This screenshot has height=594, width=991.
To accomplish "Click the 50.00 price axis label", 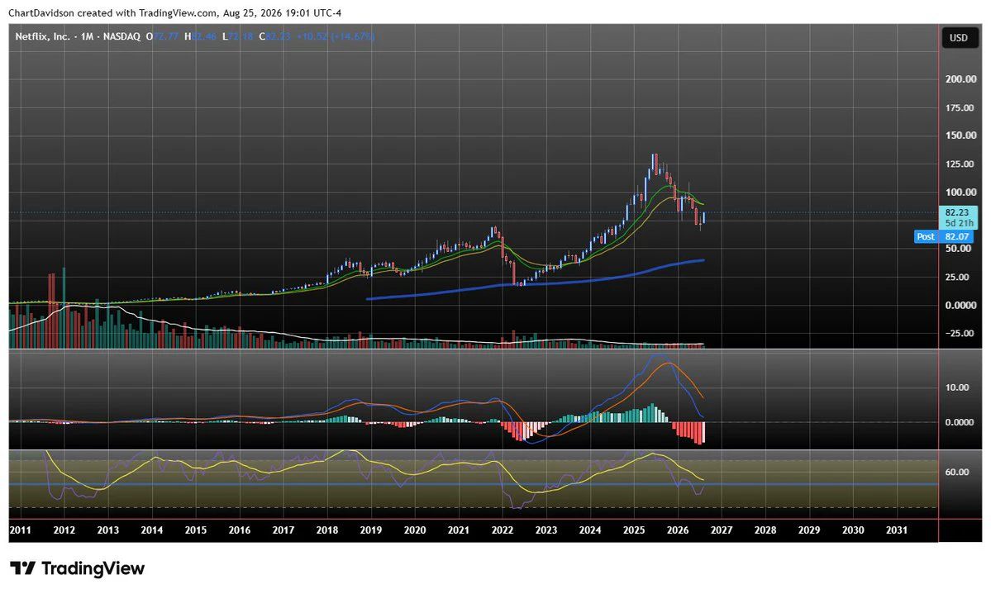I will (x=958, y=249).
